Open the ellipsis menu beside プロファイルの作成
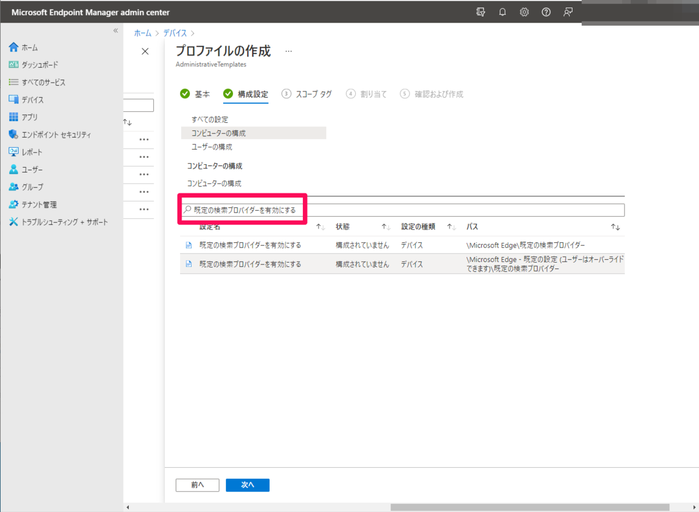This screenshot has width=699, height=512. point(288,51)
